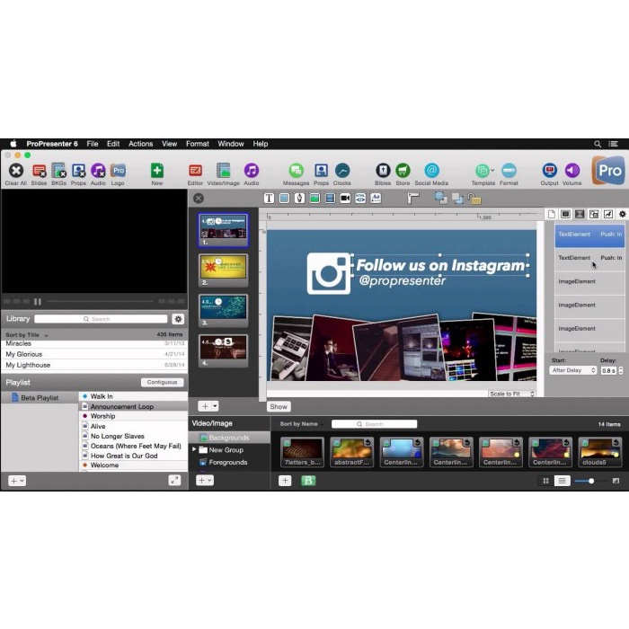Clear backgrounds with the BKGs icon

pos(58,171)
